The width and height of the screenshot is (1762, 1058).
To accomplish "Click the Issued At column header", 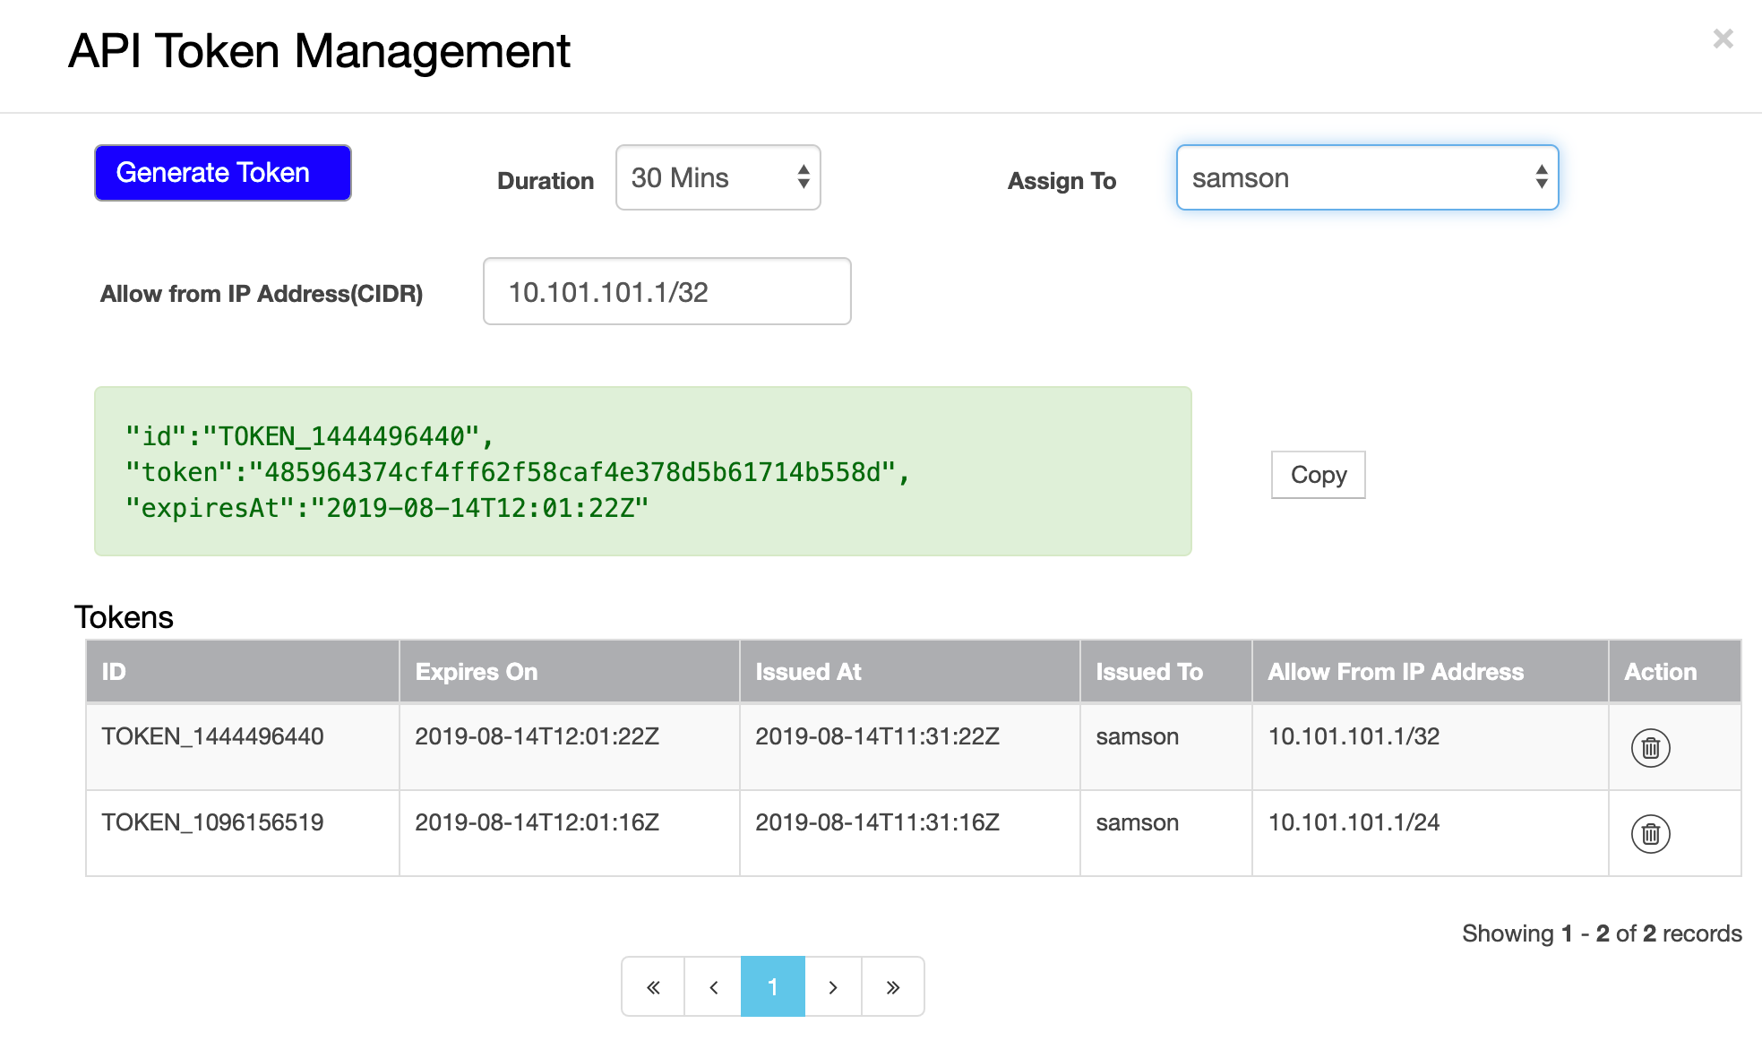I will 910,671.
